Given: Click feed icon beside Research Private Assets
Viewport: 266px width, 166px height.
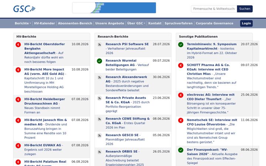Looking at the screenshot, I should click(x=99, y=98).
